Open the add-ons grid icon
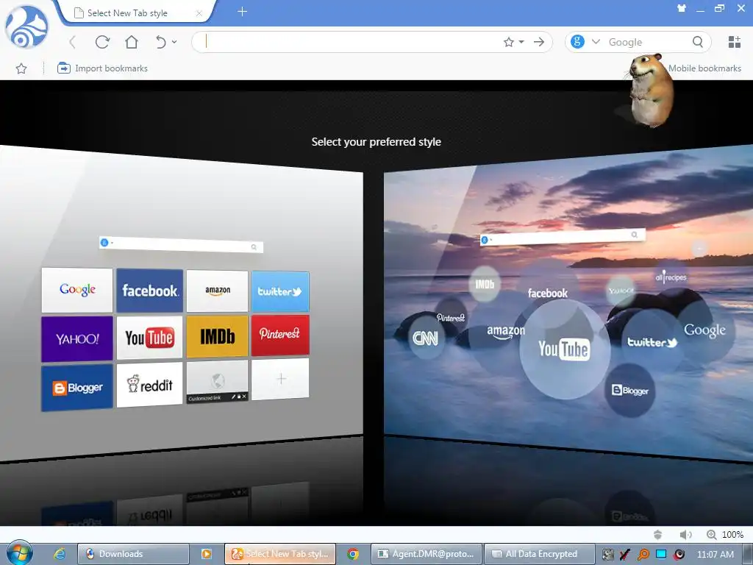 (x=735, y=42)
